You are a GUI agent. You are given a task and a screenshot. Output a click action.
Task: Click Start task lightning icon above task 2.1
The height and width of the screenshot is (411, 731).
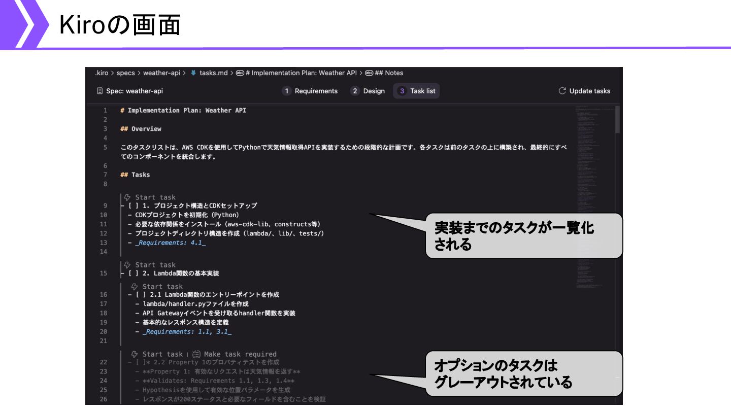pos(135,287)
